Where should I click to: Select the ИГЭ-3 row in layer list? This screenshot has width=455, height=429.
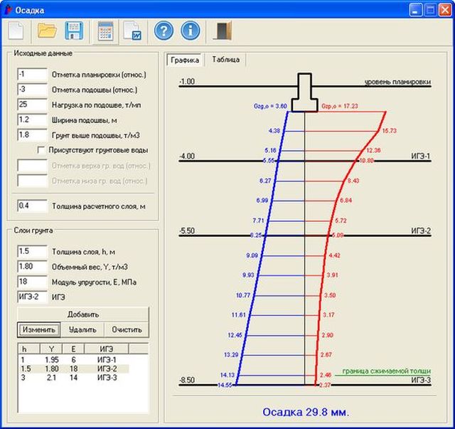(x=74, y=378)
